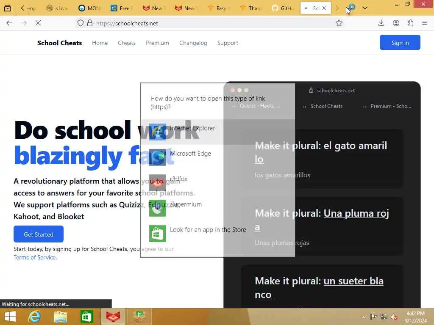
Task: View site security via the padlock icon
Action: 90,23
